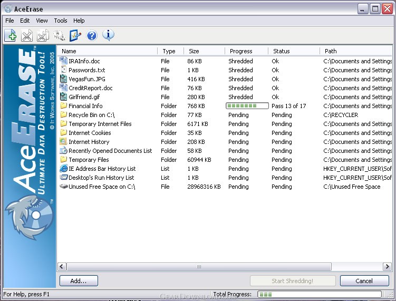Viewport: 396px width, 301px height.
Task: Click the Remove all items toolbar icon
Action: 43,35
